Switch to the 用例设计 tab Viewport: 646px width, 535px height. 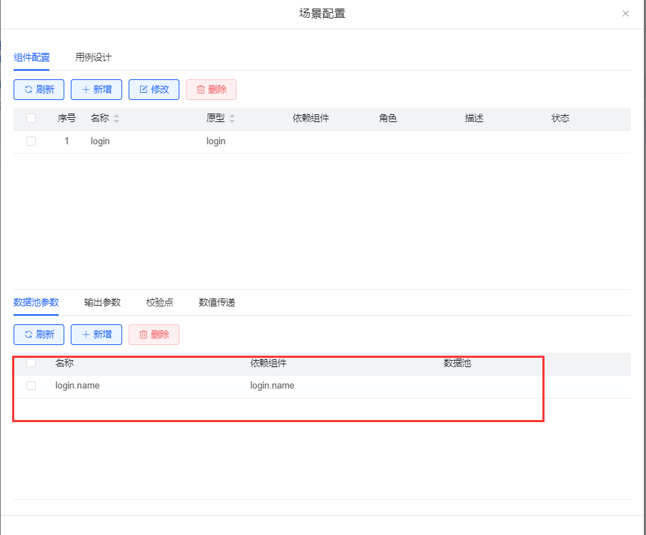93,57
